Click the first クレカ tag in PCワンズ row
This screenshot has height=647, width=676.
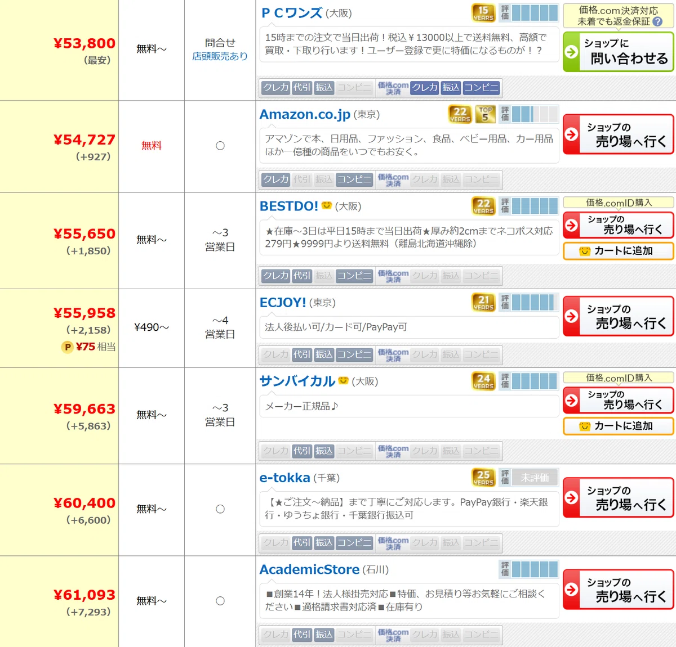[x=275, y=88]
